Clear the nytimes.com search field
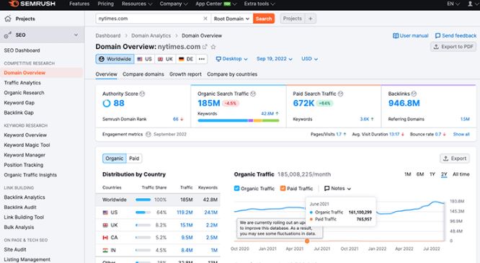480x263 pixels. (205, 18)
